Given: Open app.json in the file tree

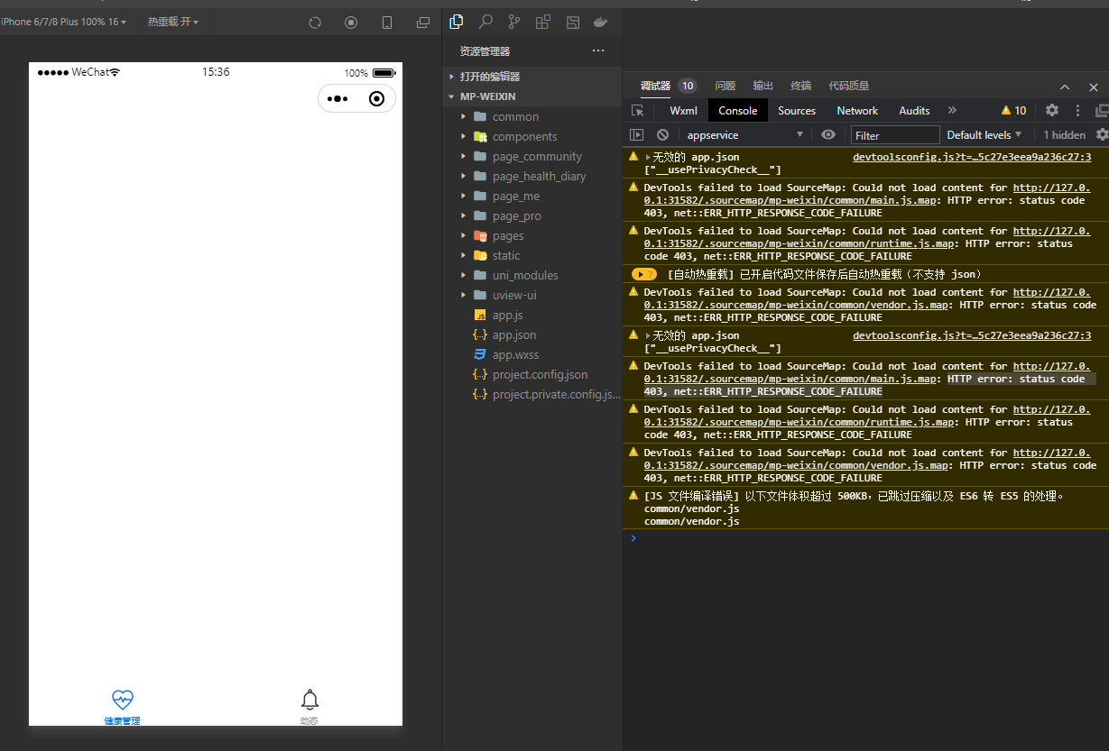Looking at the screenshot, I should coord(532,334).
